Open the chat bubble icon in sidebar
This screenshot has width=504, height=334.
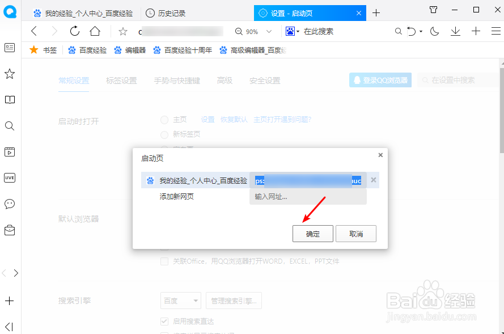tap(9, 204)
